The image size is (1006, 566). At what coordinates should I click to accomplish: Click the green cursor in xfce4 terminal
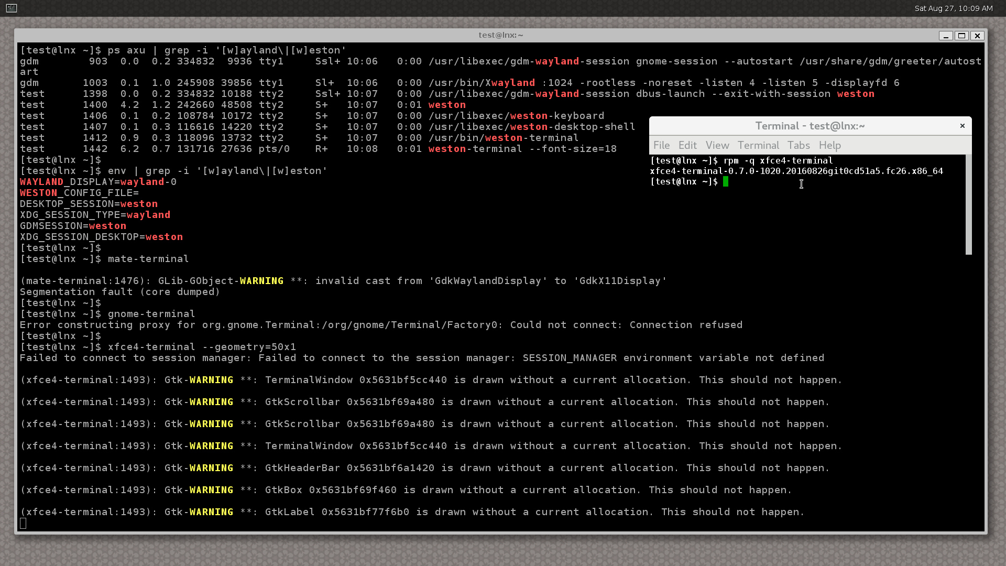(x=726, y=181)
